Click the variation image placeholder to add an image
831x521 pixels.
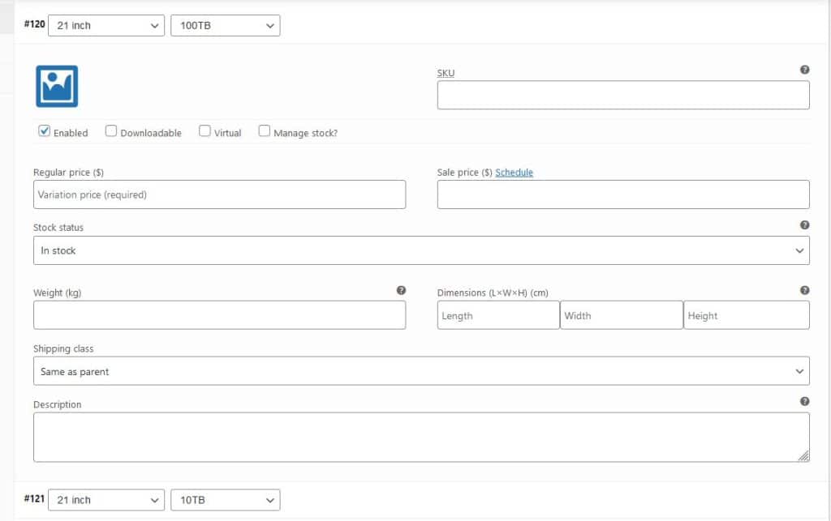click(56, 84)
